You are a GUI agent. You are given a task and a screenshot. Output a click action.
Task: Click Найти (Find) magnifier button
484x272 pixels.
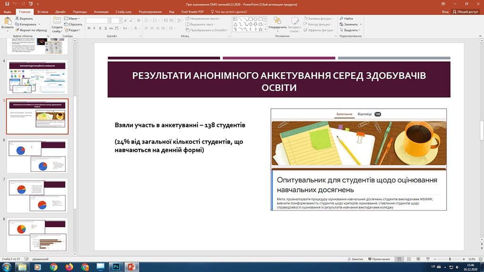tap(346, 18)
